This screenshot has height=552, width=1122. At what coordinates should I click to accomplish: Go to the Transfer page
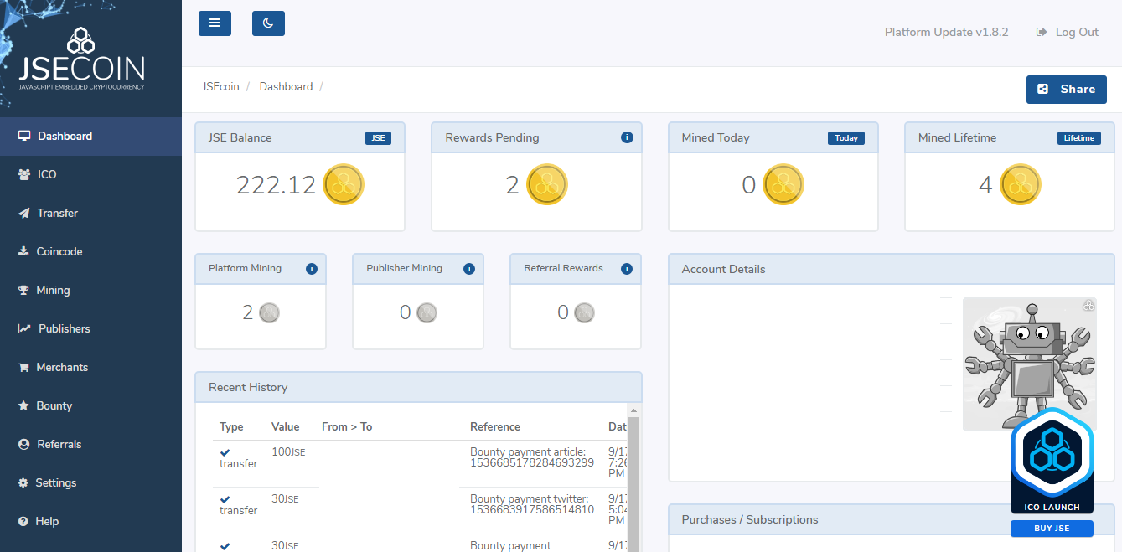coord(90,214)
